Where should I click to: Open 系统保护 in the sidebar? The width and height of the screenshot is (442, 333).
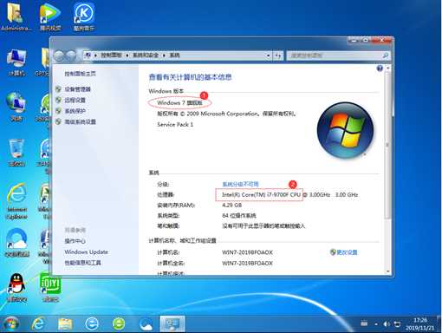[x=75, y=111]
